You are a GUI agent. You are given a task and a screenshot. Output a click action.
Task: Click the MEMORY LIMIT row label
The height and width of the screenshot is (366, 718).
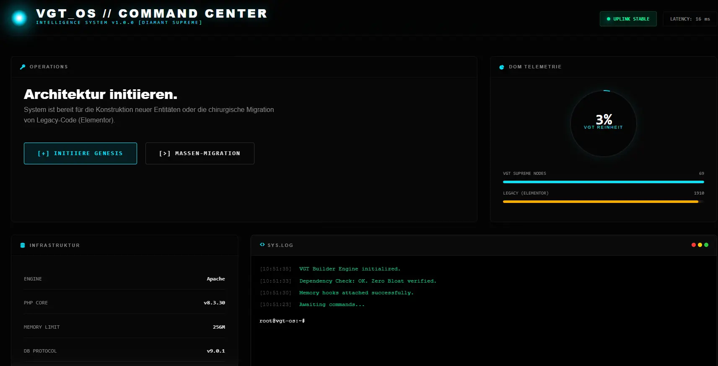tap(41, 327)
